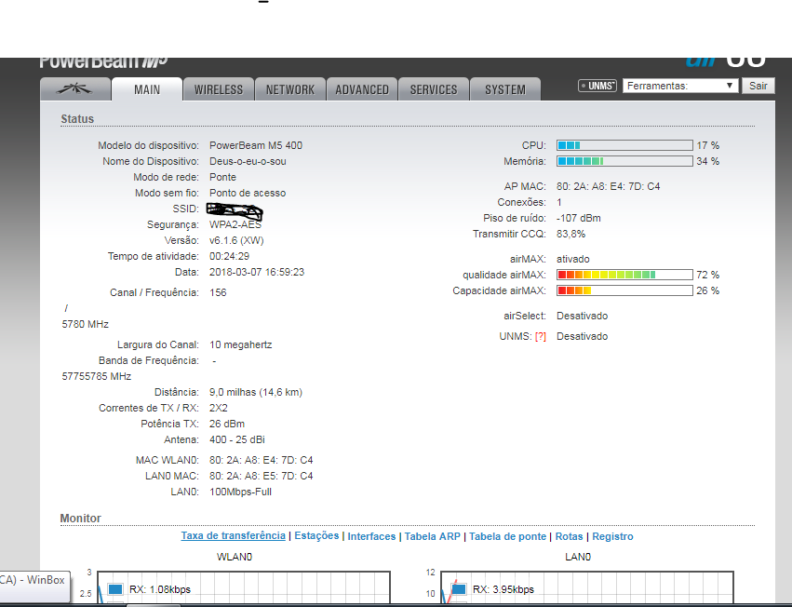Click LAN0 speed 100Mbps-Full
Screen dimensions: 792x607
[x=240, y=492]
